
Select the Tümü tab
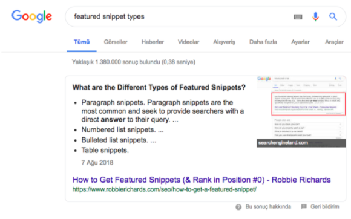click(x=82, y=42)
